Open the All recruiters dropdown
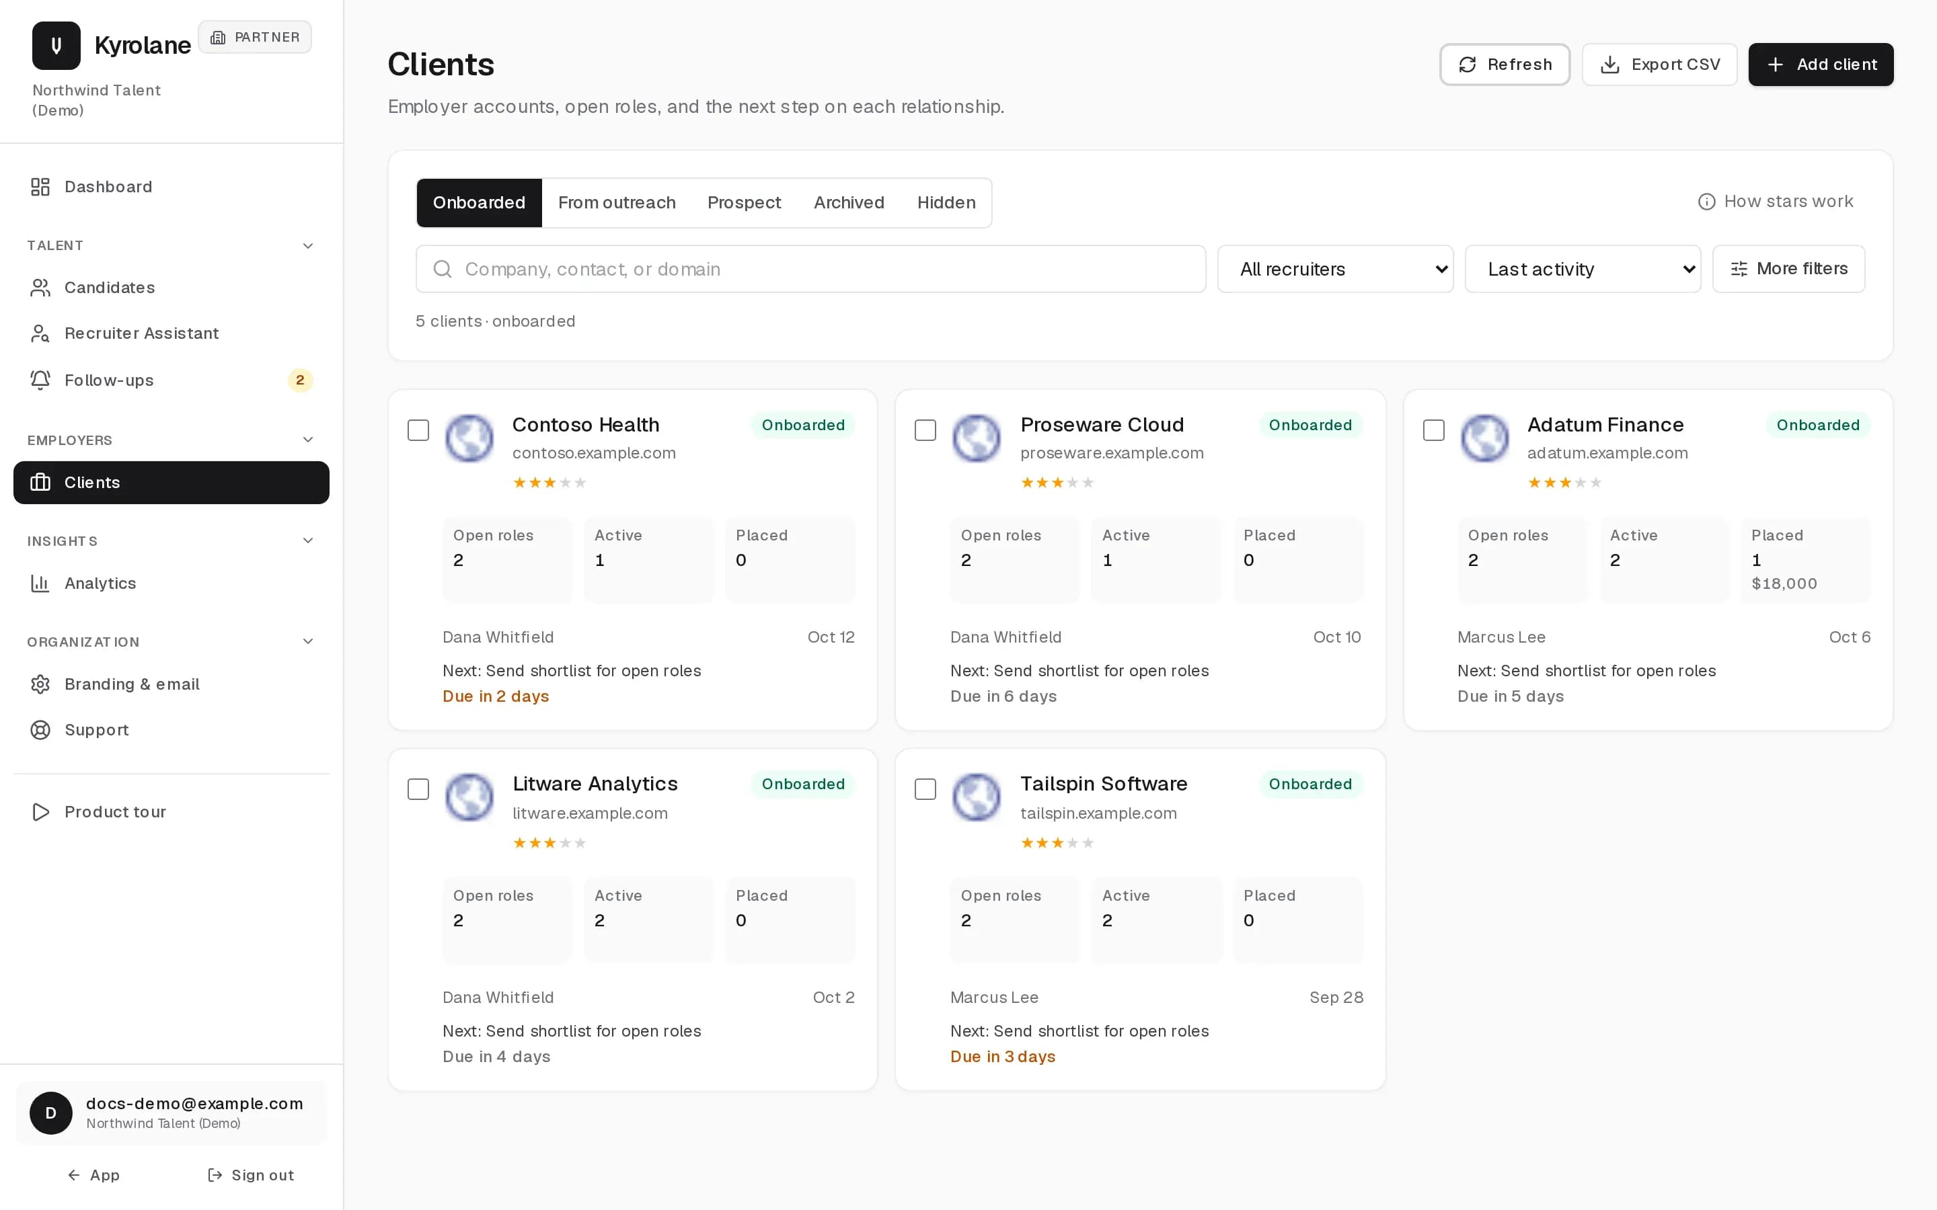This screenshot has height=1210, width=1937. point(1335,269)
